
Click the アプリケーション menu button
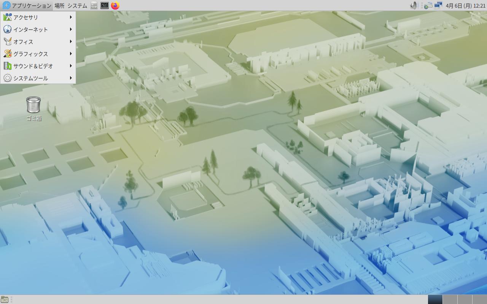click(27, 5)
